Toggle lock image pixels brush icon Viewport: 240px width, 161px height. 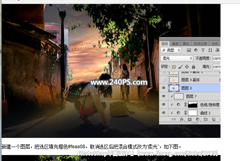180,67
